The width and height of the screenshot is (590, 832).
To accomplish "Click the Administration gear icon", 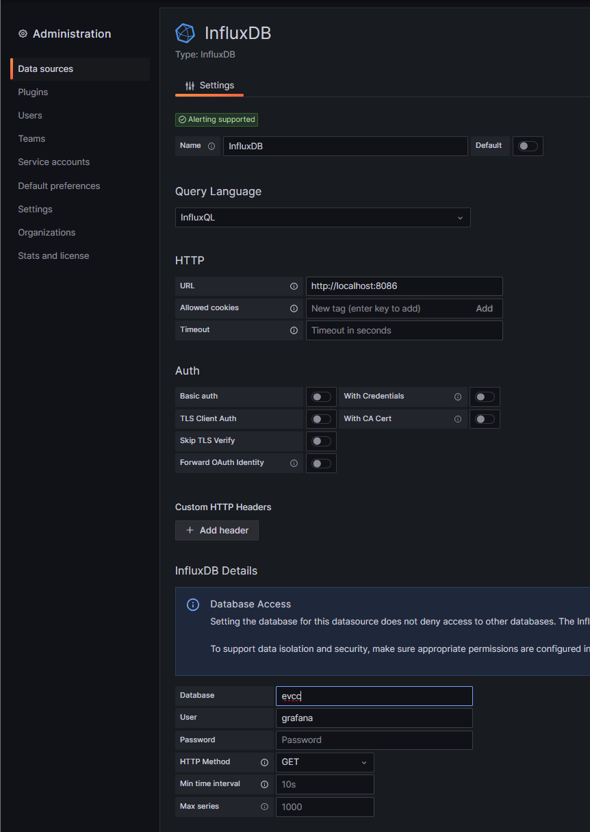I will point(23,34).
